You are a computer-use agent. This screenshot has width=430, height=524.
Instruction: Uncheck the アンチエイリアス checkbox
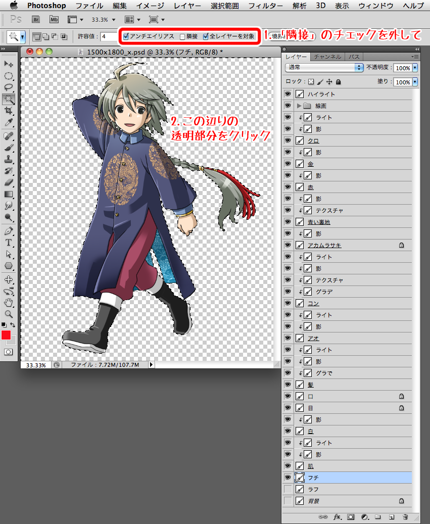126,36
